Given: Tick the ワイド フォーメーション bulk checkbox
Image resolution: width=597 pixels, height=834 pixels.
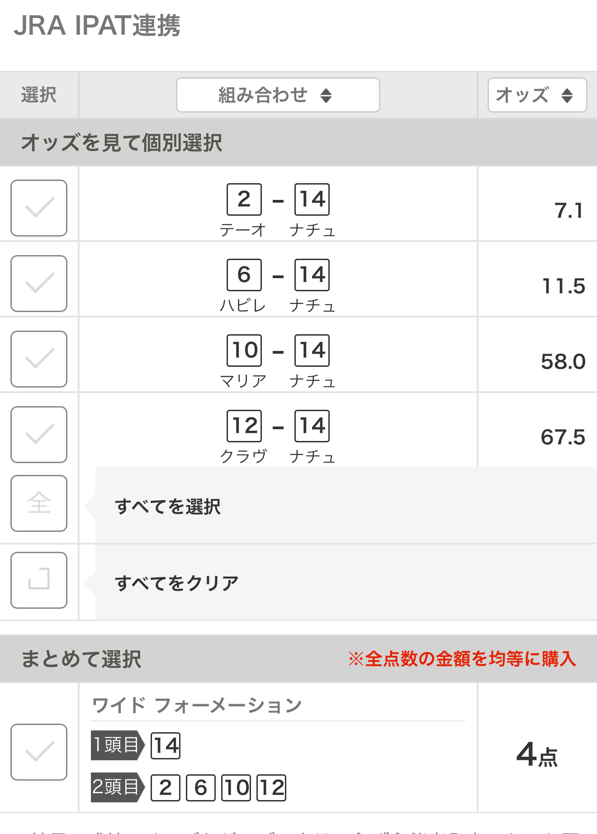Looking at the screenshot, I should coord(39,752).
